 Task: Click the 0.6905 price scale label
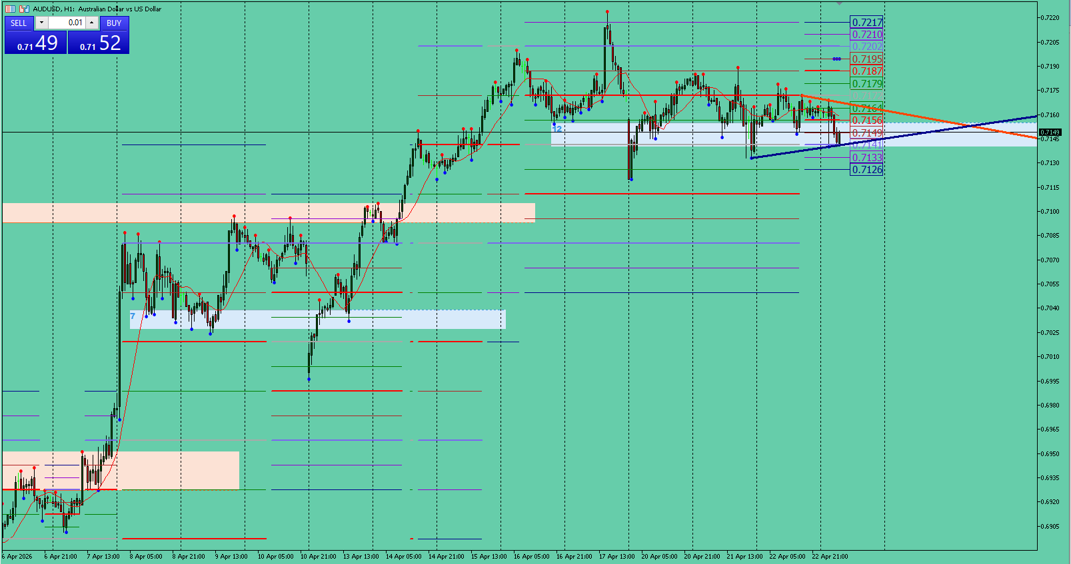[1050, 526]
